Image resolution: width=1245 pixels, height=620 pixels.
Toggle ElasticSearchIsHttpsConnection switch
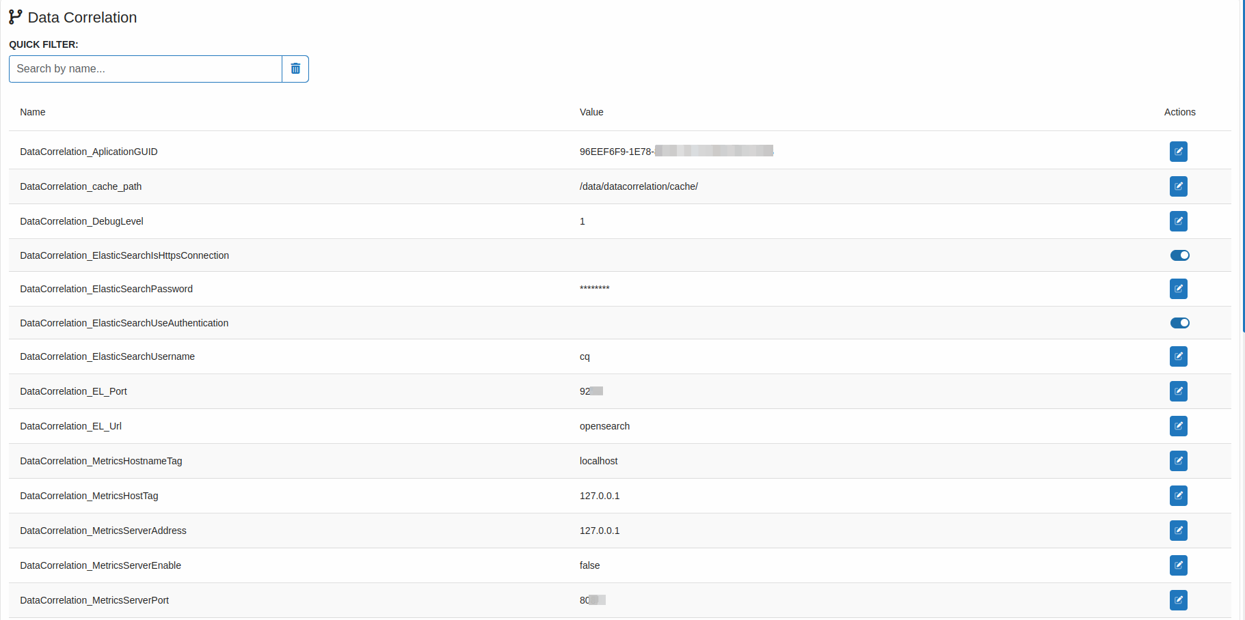click(1179, 255)
